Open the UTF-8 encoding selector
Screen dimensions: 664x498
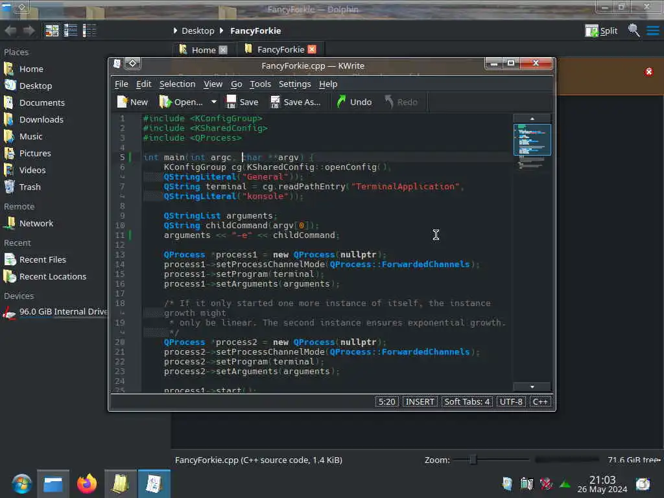coord(511,401)
